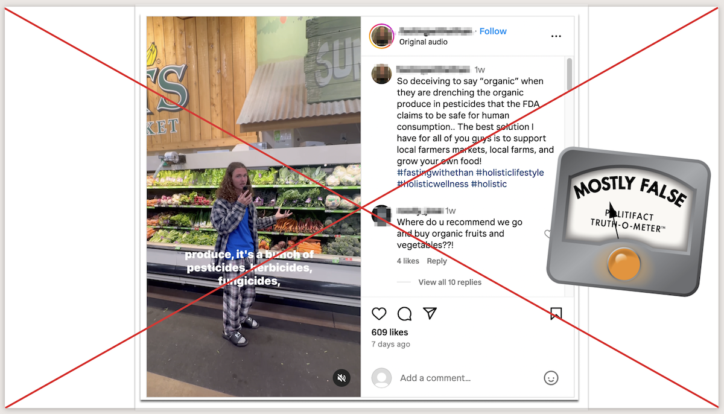Screen dimensions: 724x414
Task: Click the poster's profile picture in header
Action: click(x=382, y=36)
